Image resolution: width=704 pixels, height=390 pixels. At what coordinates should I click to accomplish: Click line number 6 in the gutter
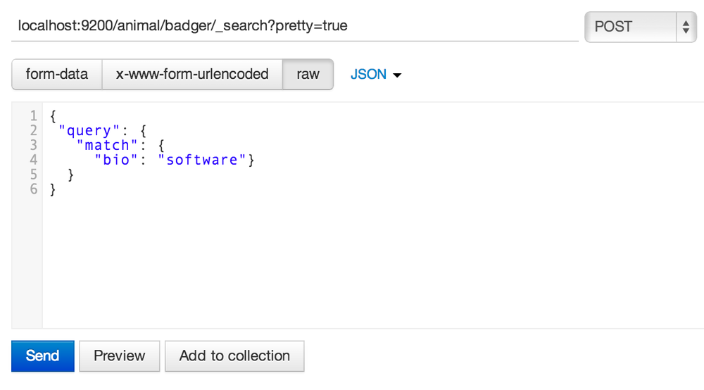pos(32,189)
